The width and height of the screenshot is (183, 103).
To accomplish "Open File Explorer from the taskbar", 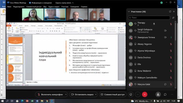I will pyautogui.click(x=42, y=101).
